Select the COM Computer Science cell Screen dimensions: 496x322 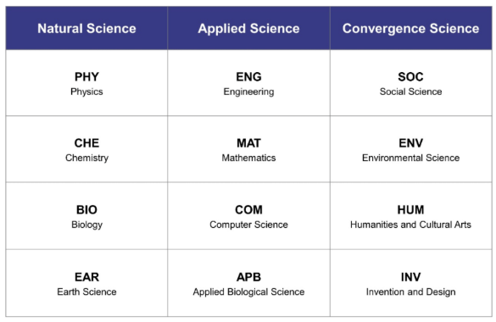[x=248, y=216]
